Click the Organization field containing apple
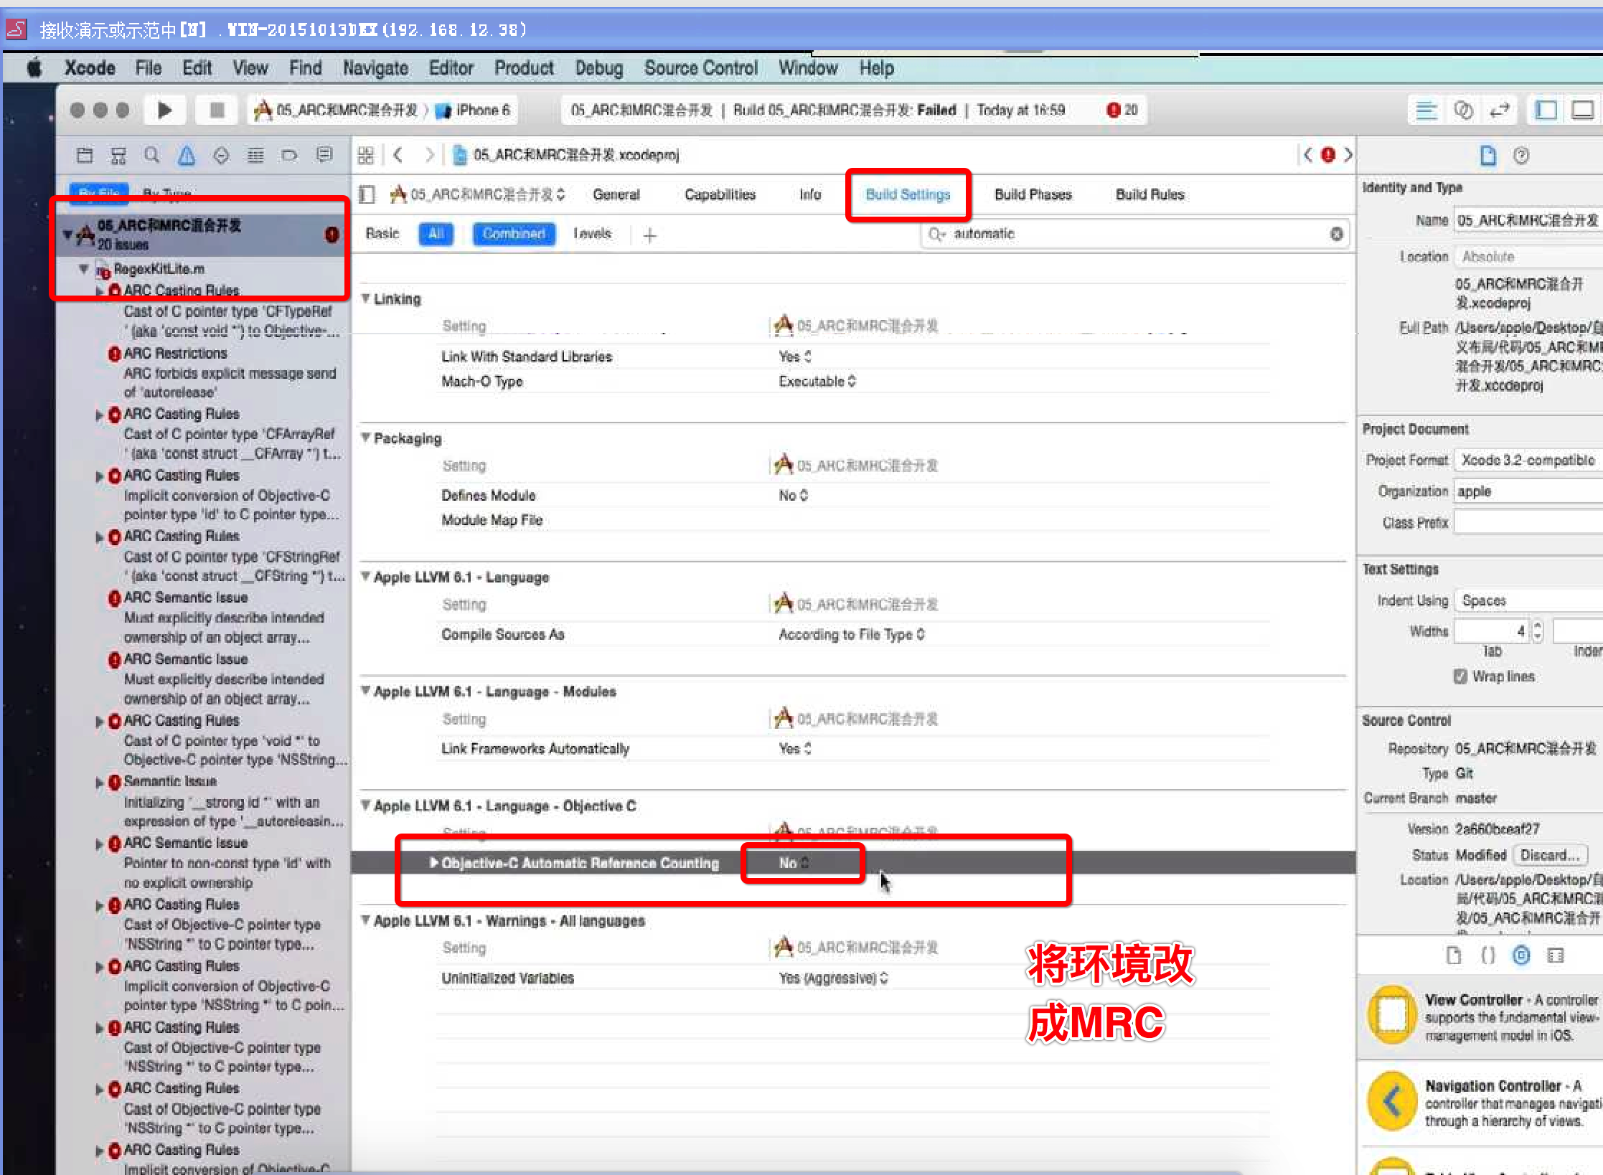This screenshot has height=1175, width=1603. coord(1528,491)
